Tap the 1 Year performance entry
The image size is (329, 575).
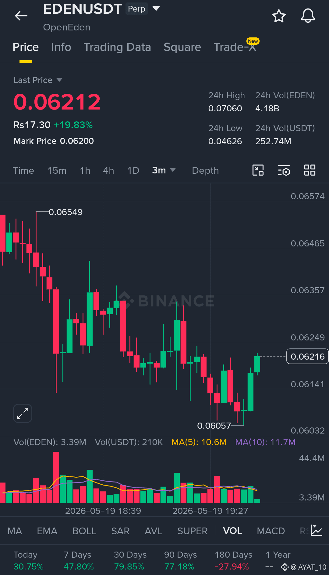pos(278,561)
